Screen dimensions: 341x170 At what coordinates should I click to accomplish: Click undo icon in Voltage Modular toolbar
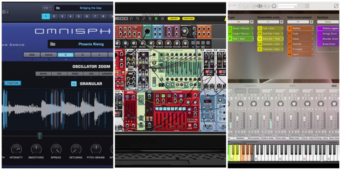click(x=131, y=19)
